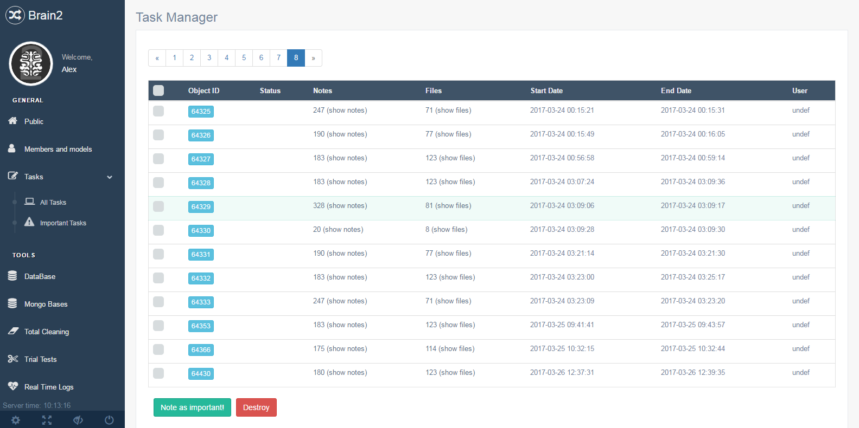Open page 7 in pagination

(x=278, y=58)
